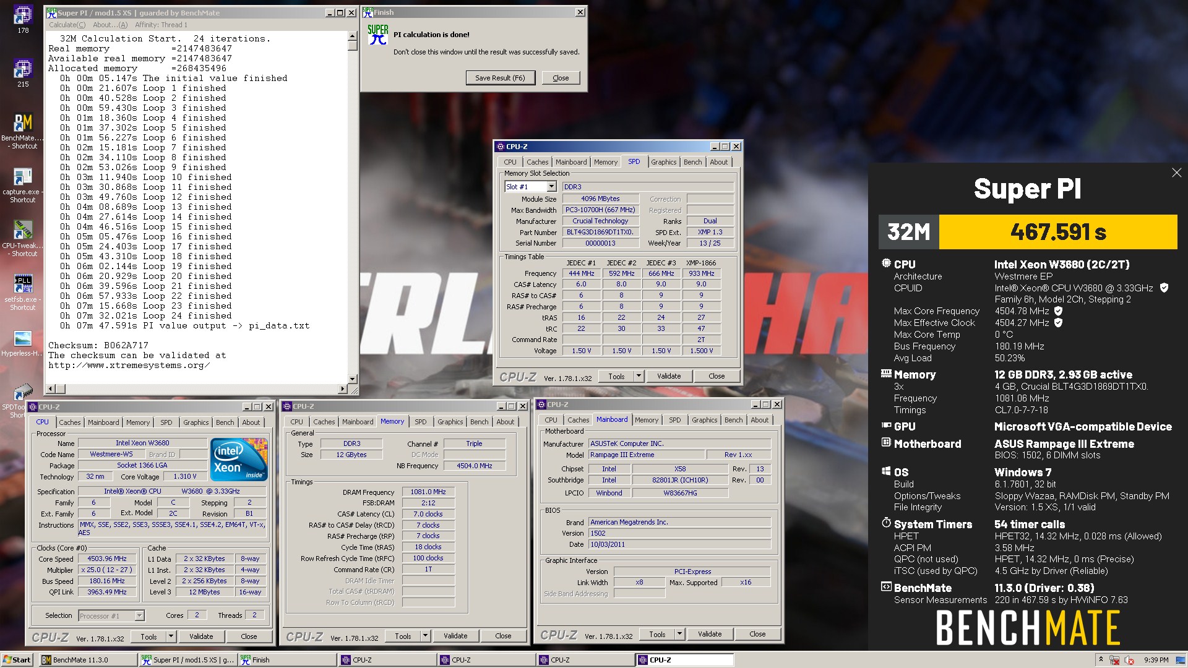Click Super PI horizontal scrollbar left arrow
Viewport: 1188px width, 668px height.
tap(51, 388)
